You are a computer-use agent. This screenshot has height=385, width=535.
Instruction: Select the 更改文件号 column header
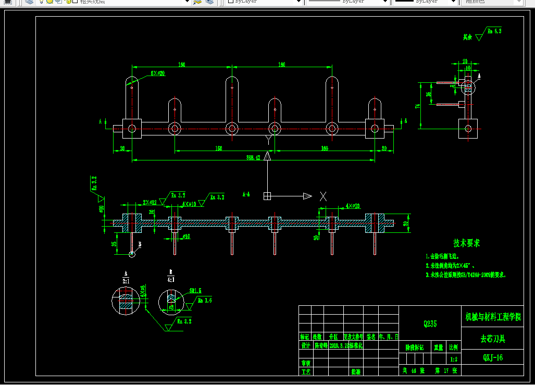tap(353, 337)
